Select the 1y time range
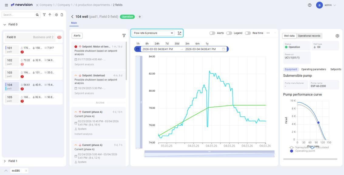The width and height of the screenshot is (344, 175). pos(207,44)
